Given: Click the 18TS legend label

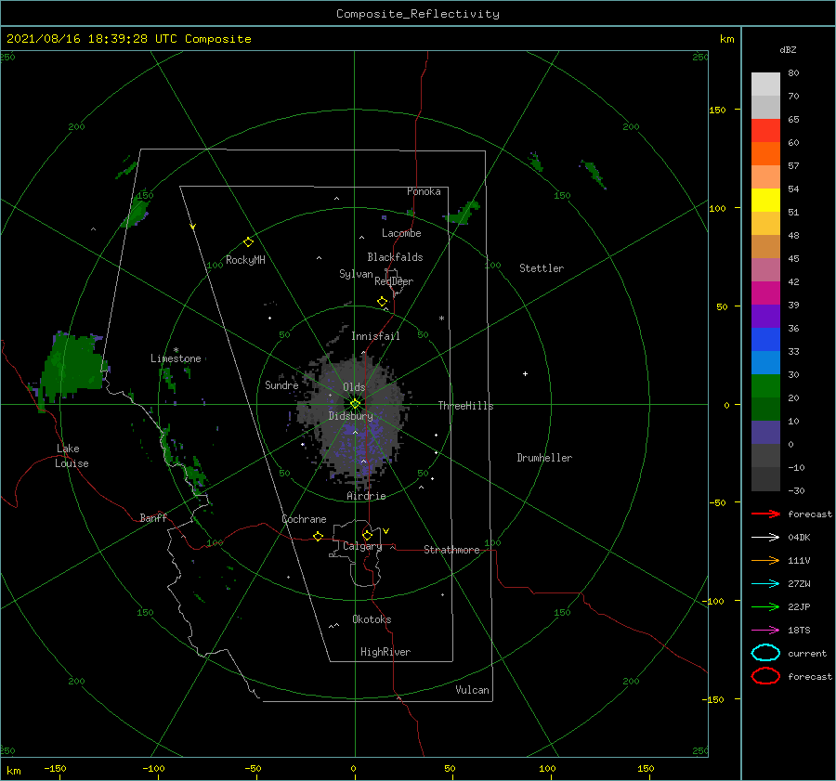Looking at the screenshot, I should [x=799, y=631].
